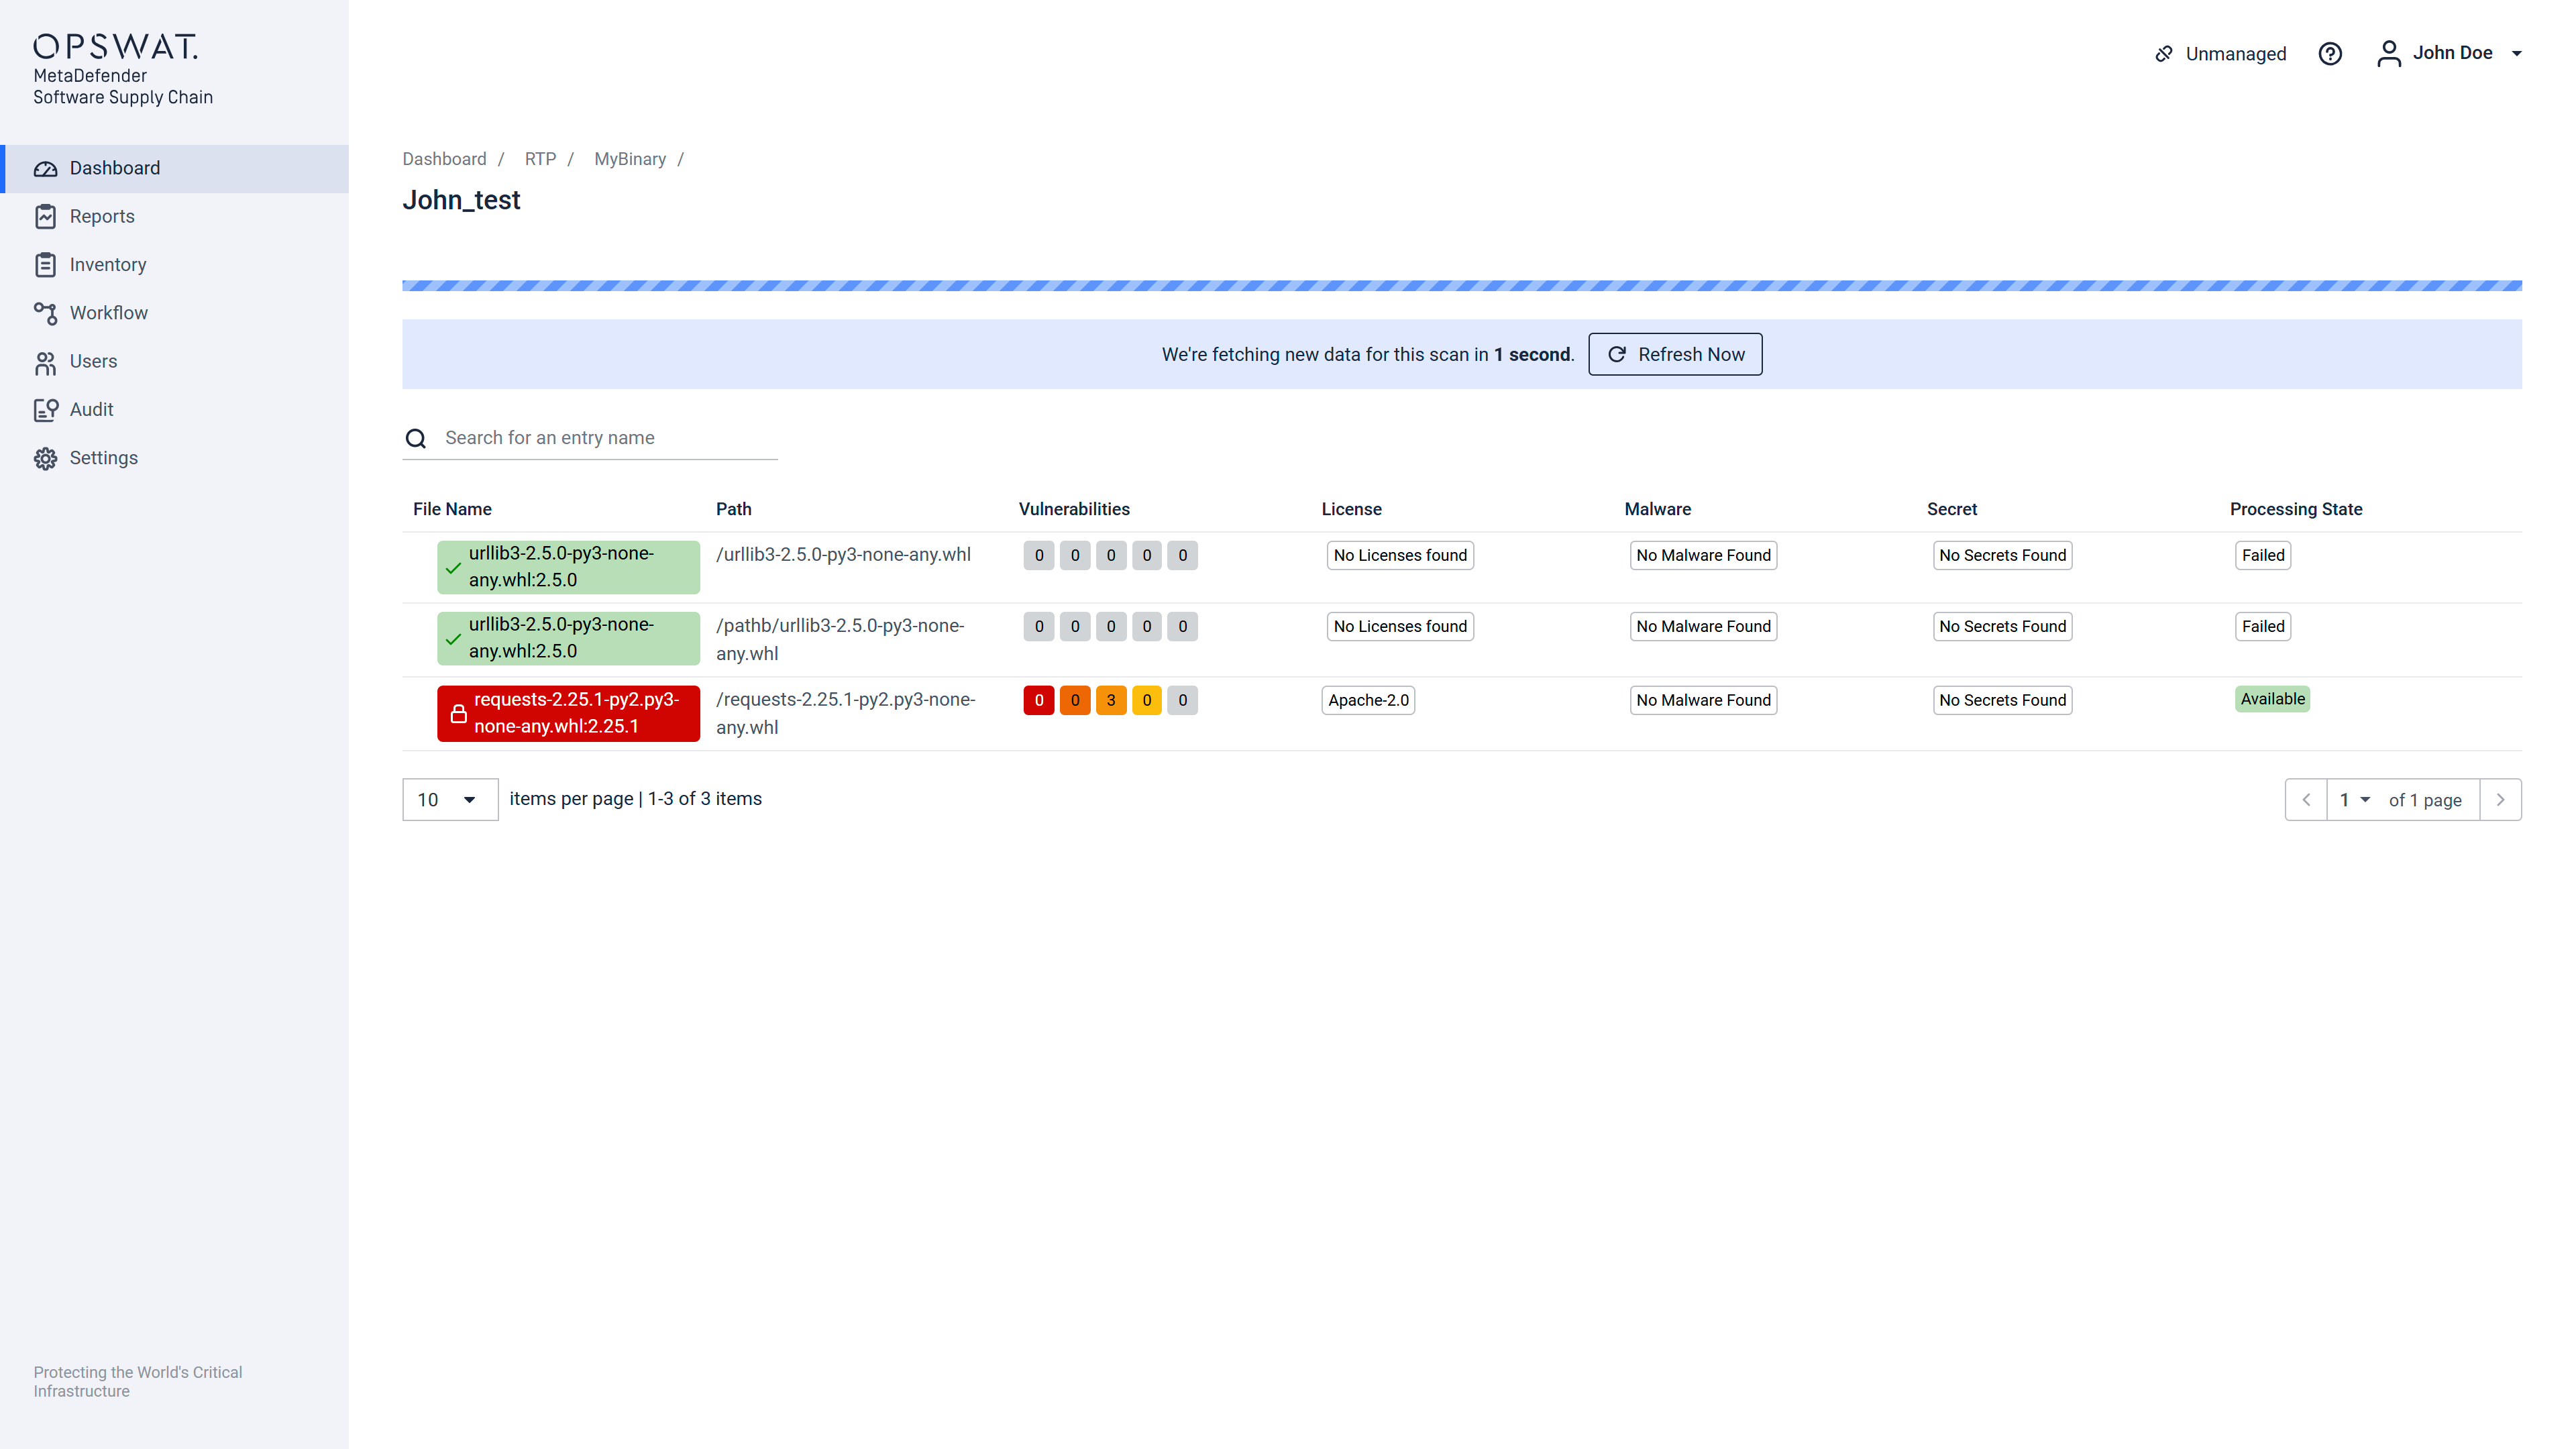The width and height of the screenshot is (2576, 1449).
Task: Open Users in the sidebar
Action: tap(175, 362)
